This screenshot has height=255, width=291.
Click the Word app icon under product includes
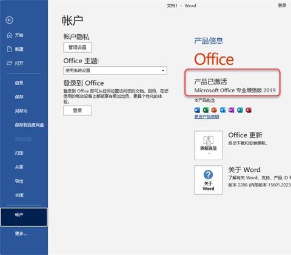197,110
